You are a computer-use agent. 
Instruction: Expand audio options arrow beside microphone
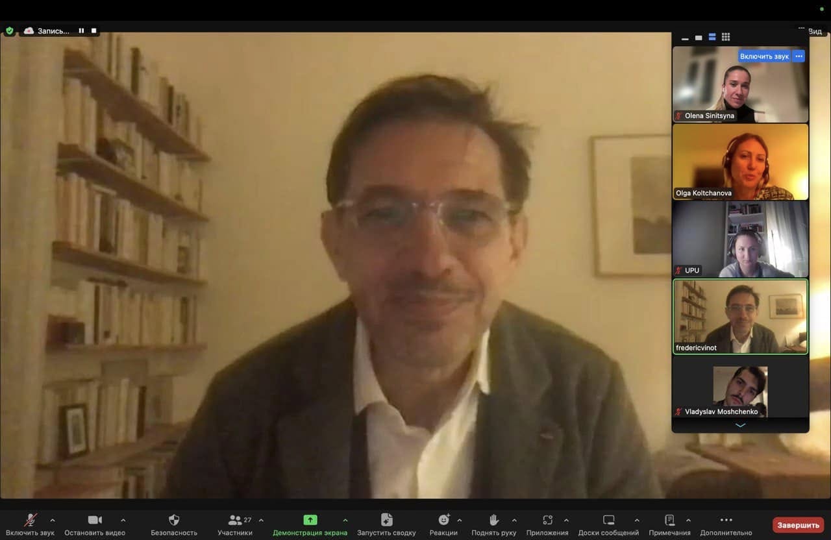click(53, 520)
